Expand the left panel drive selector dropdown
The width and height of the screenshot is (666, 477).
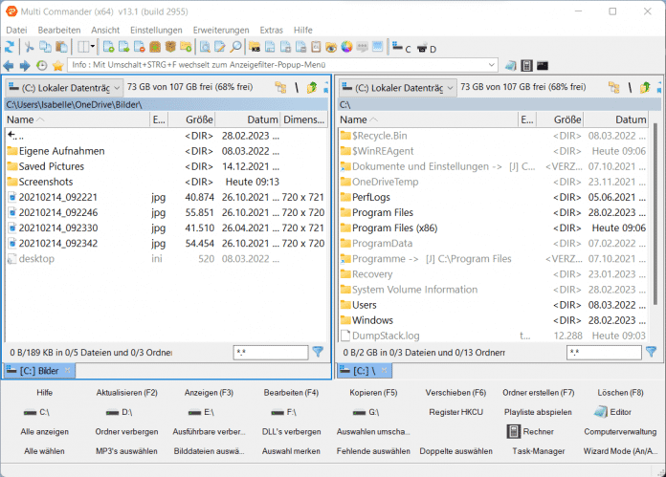[x=117, y=87]
